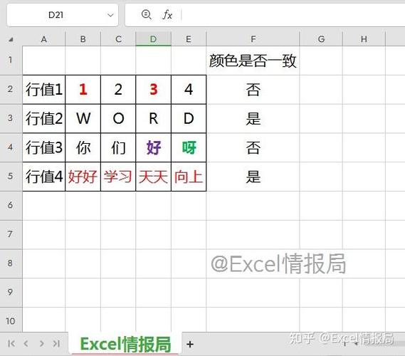
Task: Click 是 result in row 3
Action: pyautogui.click(x=253, y=119)
